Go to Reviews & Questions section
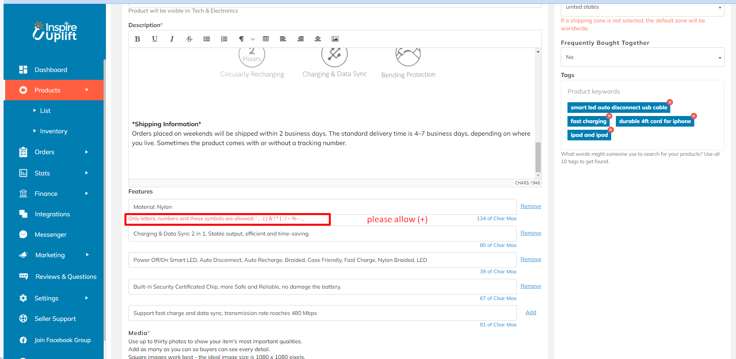 (66, 277)
